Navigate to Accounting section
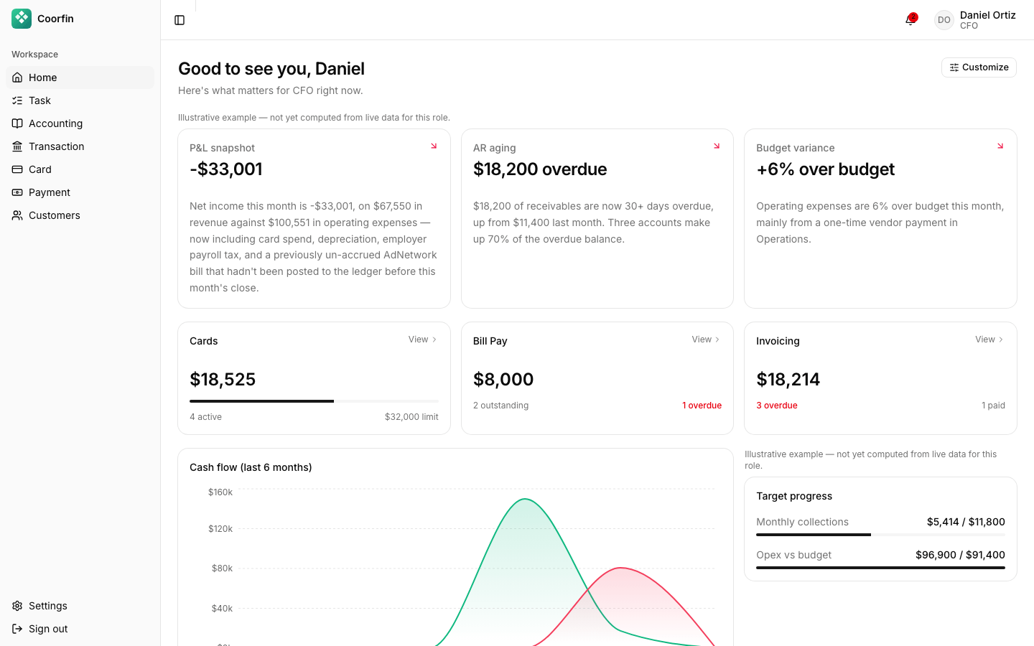1034x646 pixels. pyautogui.click(x=80, y=123)
